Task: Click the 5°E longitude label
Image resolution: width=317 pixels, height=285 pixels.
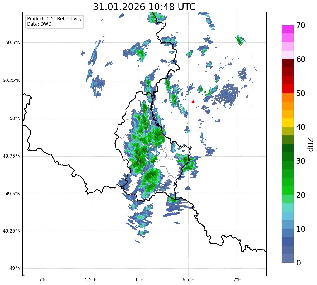Action: [x=42, y=279]
